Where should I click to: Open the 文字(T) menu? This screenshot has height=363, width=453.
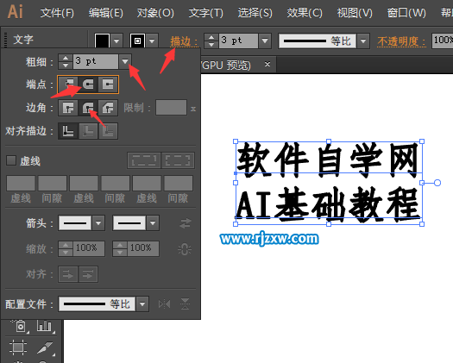pos(206,13)
